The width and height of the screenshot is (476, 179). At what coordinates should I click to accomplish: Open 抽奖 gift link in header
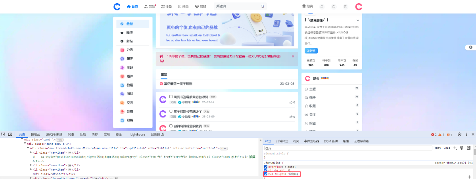pos(307,6)
